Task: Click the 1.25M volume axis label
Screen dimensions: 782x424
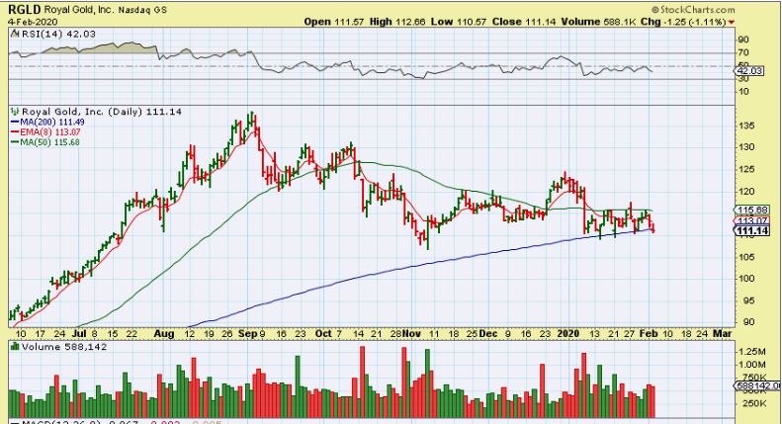Action: point(751,352)
